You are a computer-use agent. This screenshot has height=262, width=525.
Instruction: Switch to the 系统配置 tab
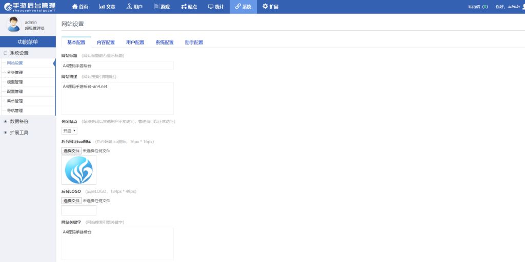[x=165, y=42]
